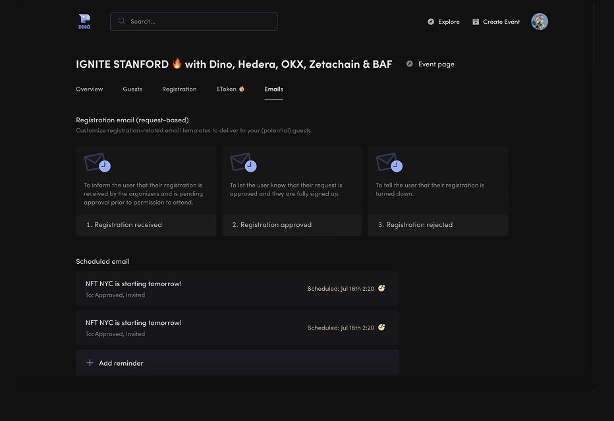Click the Dino logo icon
This screenshot has width=614, height=421.
[x=84, y=21]
